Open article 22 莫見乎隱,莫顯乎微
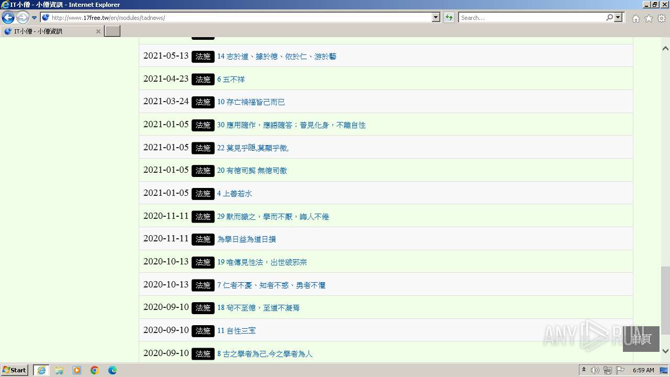This screenshot has width=670, height=377. point(253,148)
